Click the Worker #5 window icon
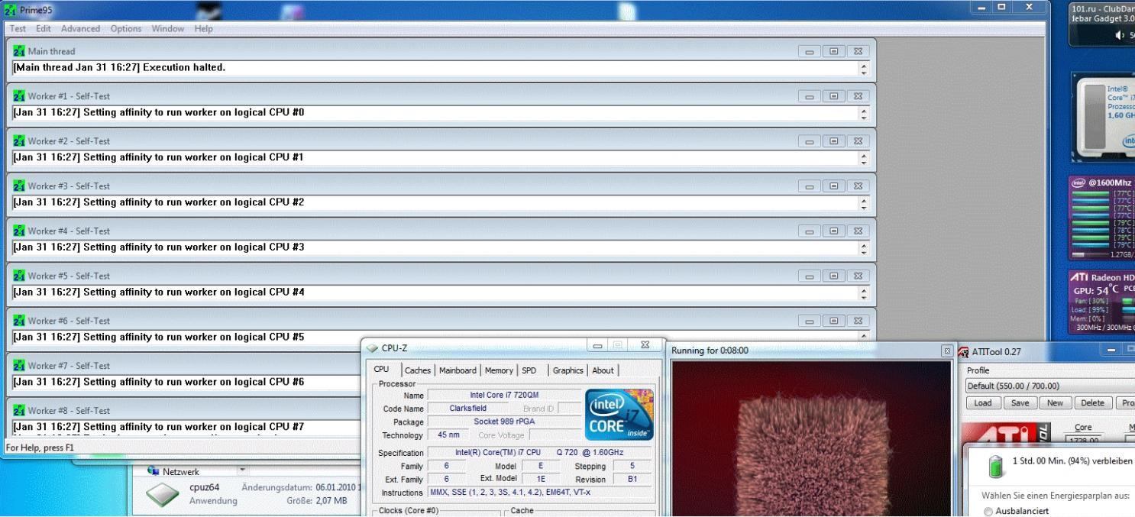 pos(20,276)
